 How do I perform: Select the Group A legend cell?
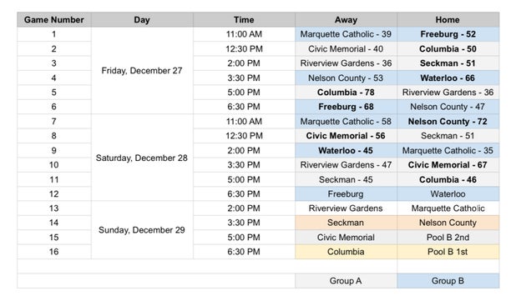[346, 281]
